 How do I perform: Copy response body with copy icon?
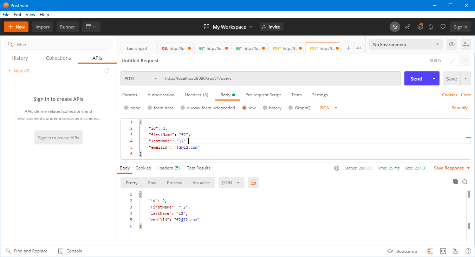(456, 182)
